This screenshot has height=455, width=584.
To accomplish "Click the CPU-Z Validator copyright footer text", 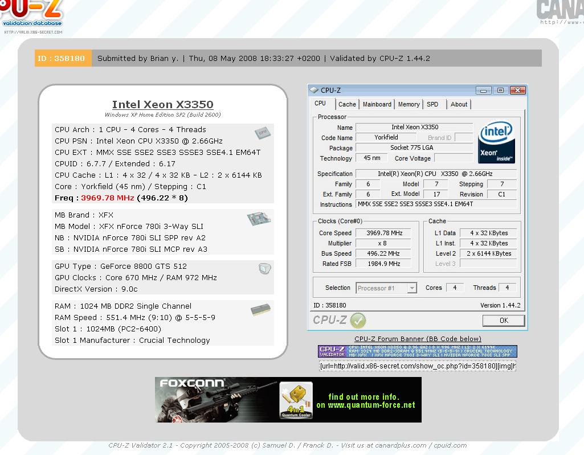I will (288, 445).
